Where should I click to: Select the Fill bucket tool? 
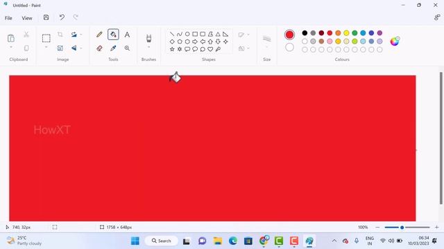coord(113,35)
